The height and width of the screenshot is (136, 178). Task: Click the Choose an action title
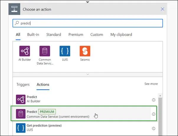pos(37,9)
